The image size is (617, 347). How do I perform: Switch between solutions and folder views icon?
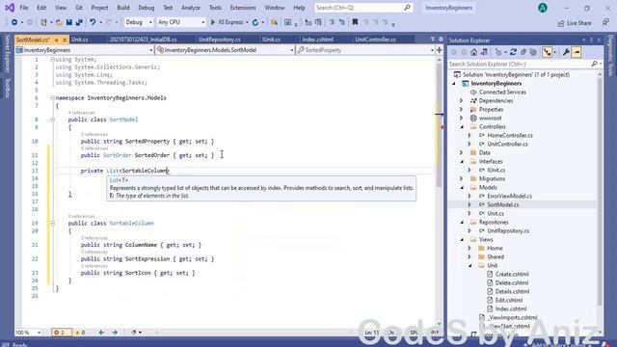pyautogui.click(x=484, y=52)
